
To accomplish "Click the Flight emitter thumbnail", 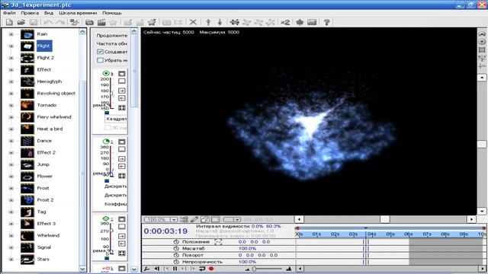I will [x=27, y=46].
